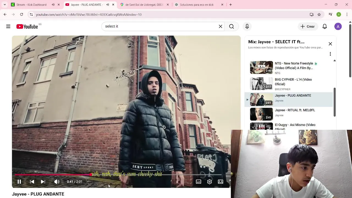This screenshot has height=198, width=352.
Task: Open tab search dropdown arrow
Action: pyautogui.click(x=5, y=5)
